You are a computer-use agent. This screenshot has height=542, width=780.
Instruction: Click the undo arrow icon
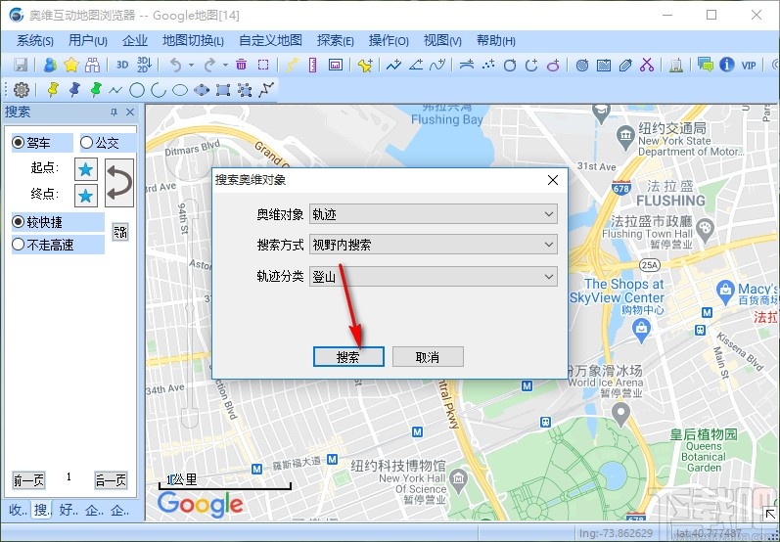pyautogui.click(x=175, y=65)
